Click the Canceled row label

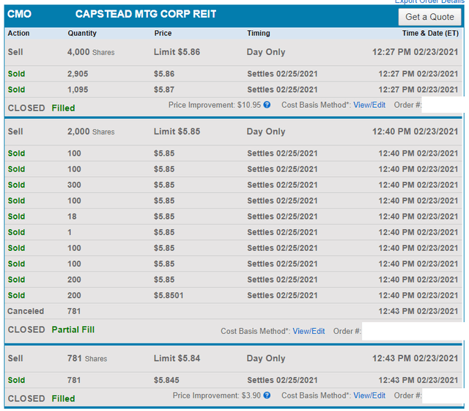click(26, 311)
